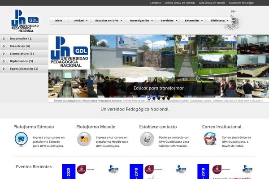
Task: Click arrow icon next to Licenciatura (1)
Action: (4, 54)
